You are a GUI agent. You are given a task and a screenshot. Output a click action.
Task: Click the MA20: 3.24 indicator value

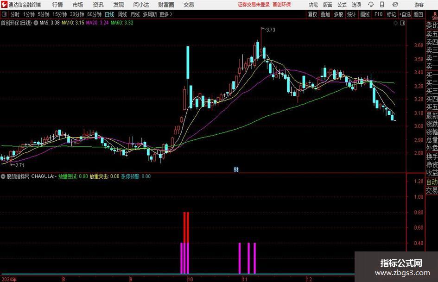point(97,23)
